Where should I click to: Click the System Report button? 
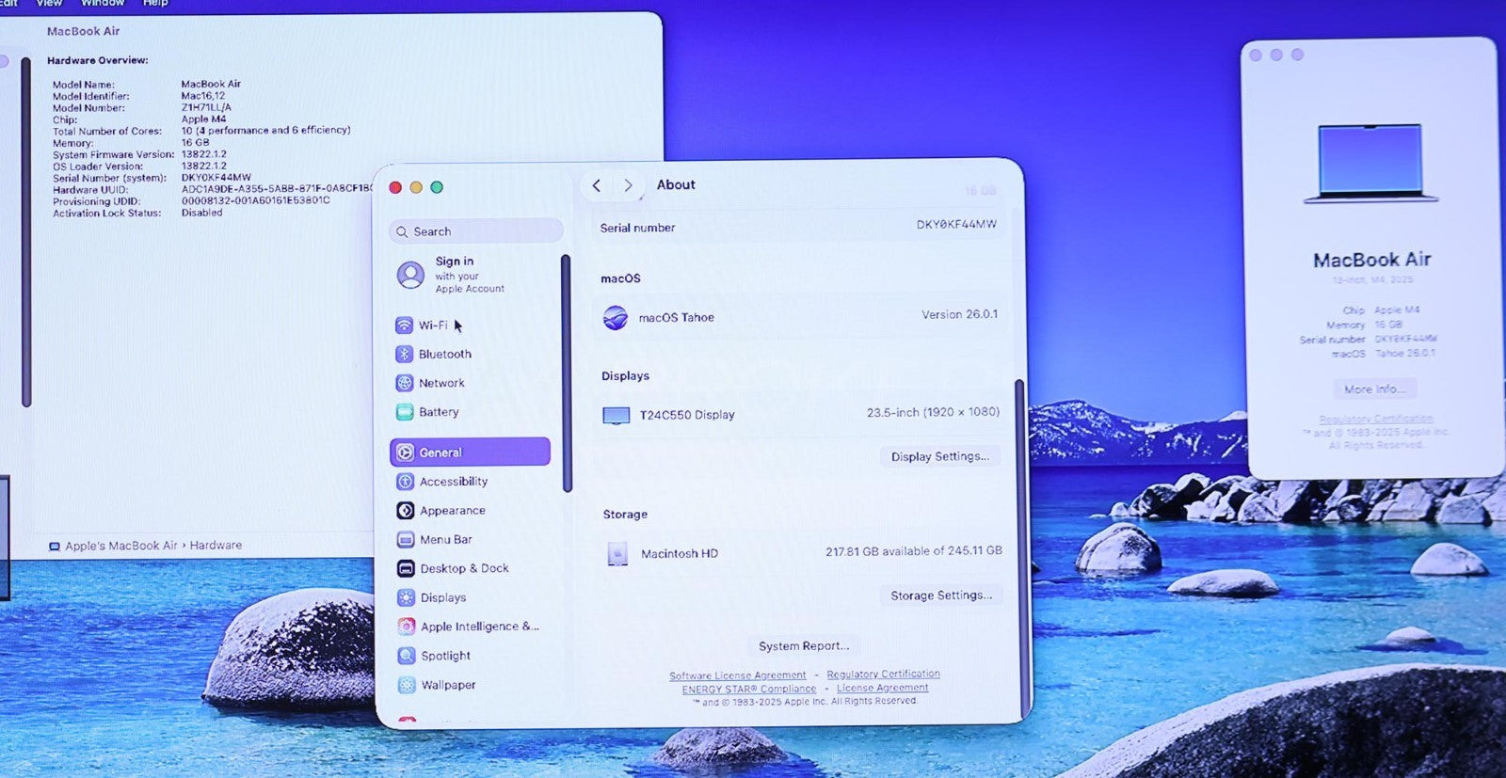coord(804,646)
